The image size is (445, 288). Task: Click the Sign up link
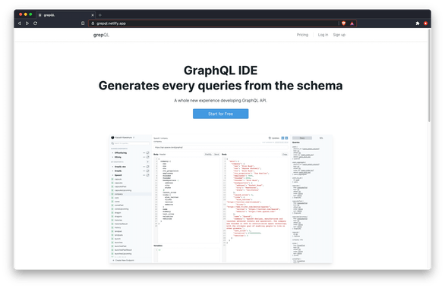point(339,35)
